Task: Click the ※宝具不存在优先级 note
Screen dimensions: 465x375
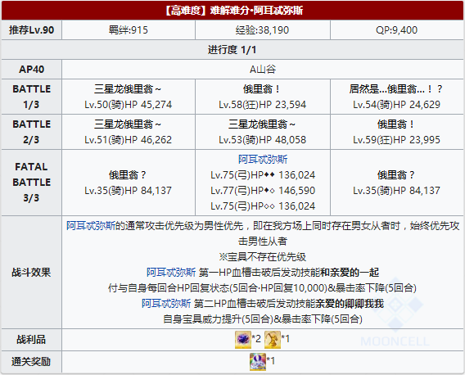Action: click(263, 256)
